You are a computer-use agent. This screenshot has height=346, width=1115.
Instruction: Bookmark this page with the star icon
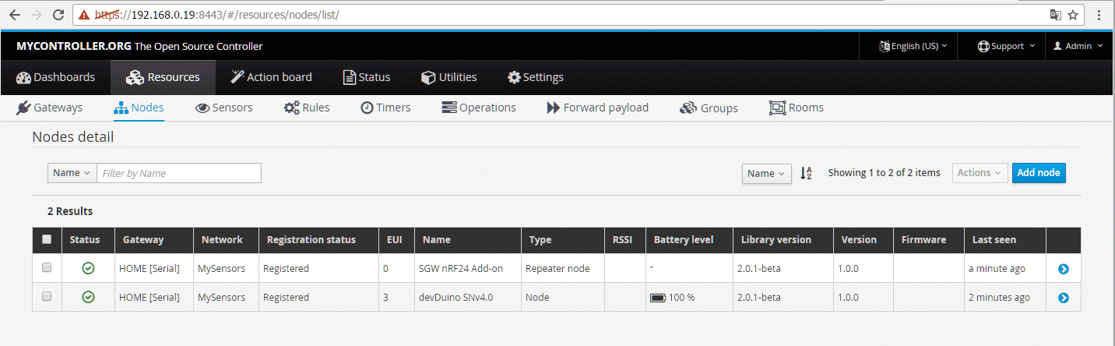pyautogui.click(x=1073, y=15)
